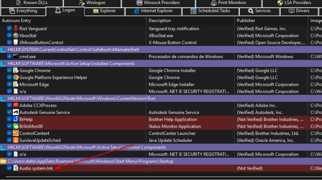Click the Microsoft Edge installer icon
This screenshot has width=322, height=180.
pyautogui.click(x=16, y=84)
